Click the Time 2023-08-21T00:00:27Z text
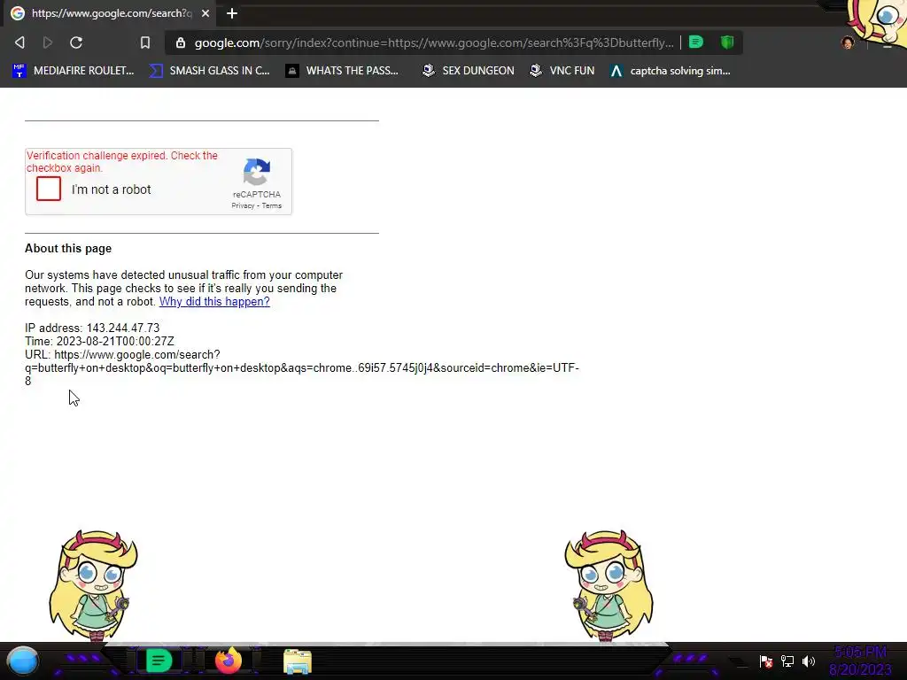The height and width of the screenshot is (680, 907). 99,341
